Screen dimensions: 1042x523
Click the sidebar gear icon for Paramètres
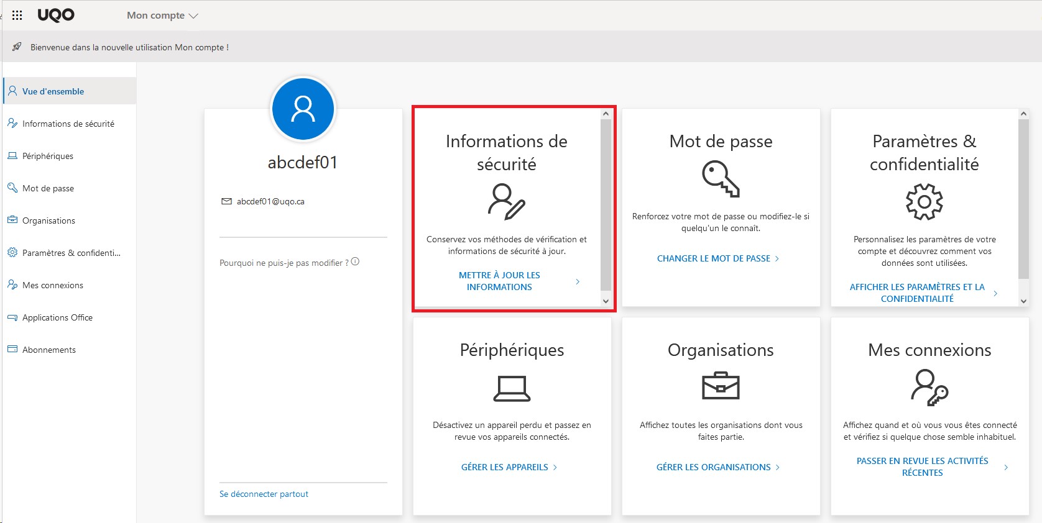coord(12,252)
